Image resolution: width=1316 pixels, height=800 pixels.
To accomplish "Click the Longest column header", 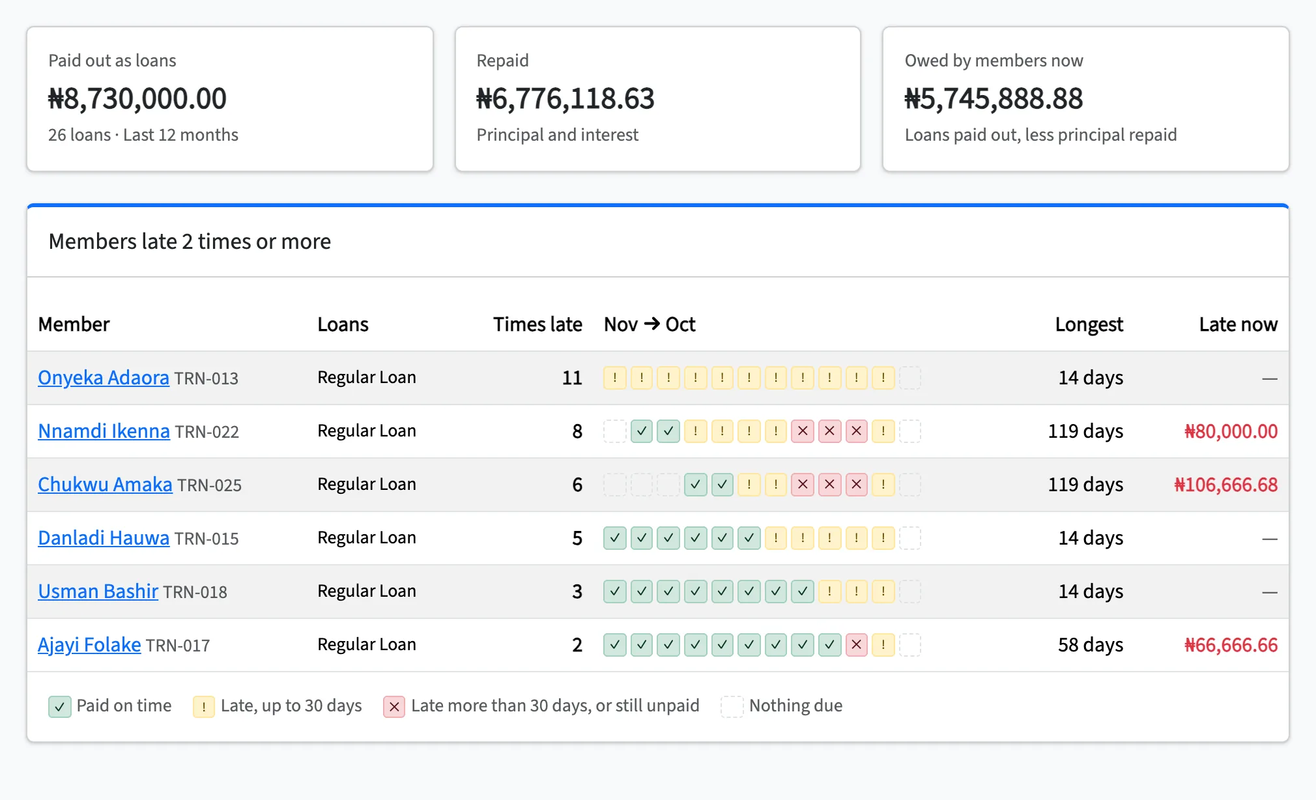I will tap(1089, 324).
